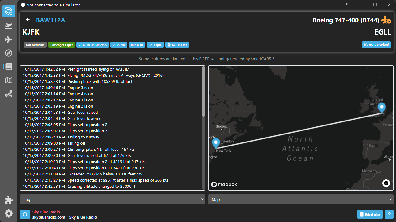The image size is (396, 222).
Task: Click the London arrival map pin
Action: 382,108
